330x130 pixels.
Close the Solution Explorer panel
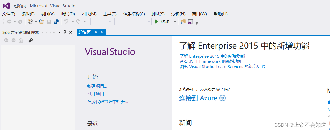71,32
